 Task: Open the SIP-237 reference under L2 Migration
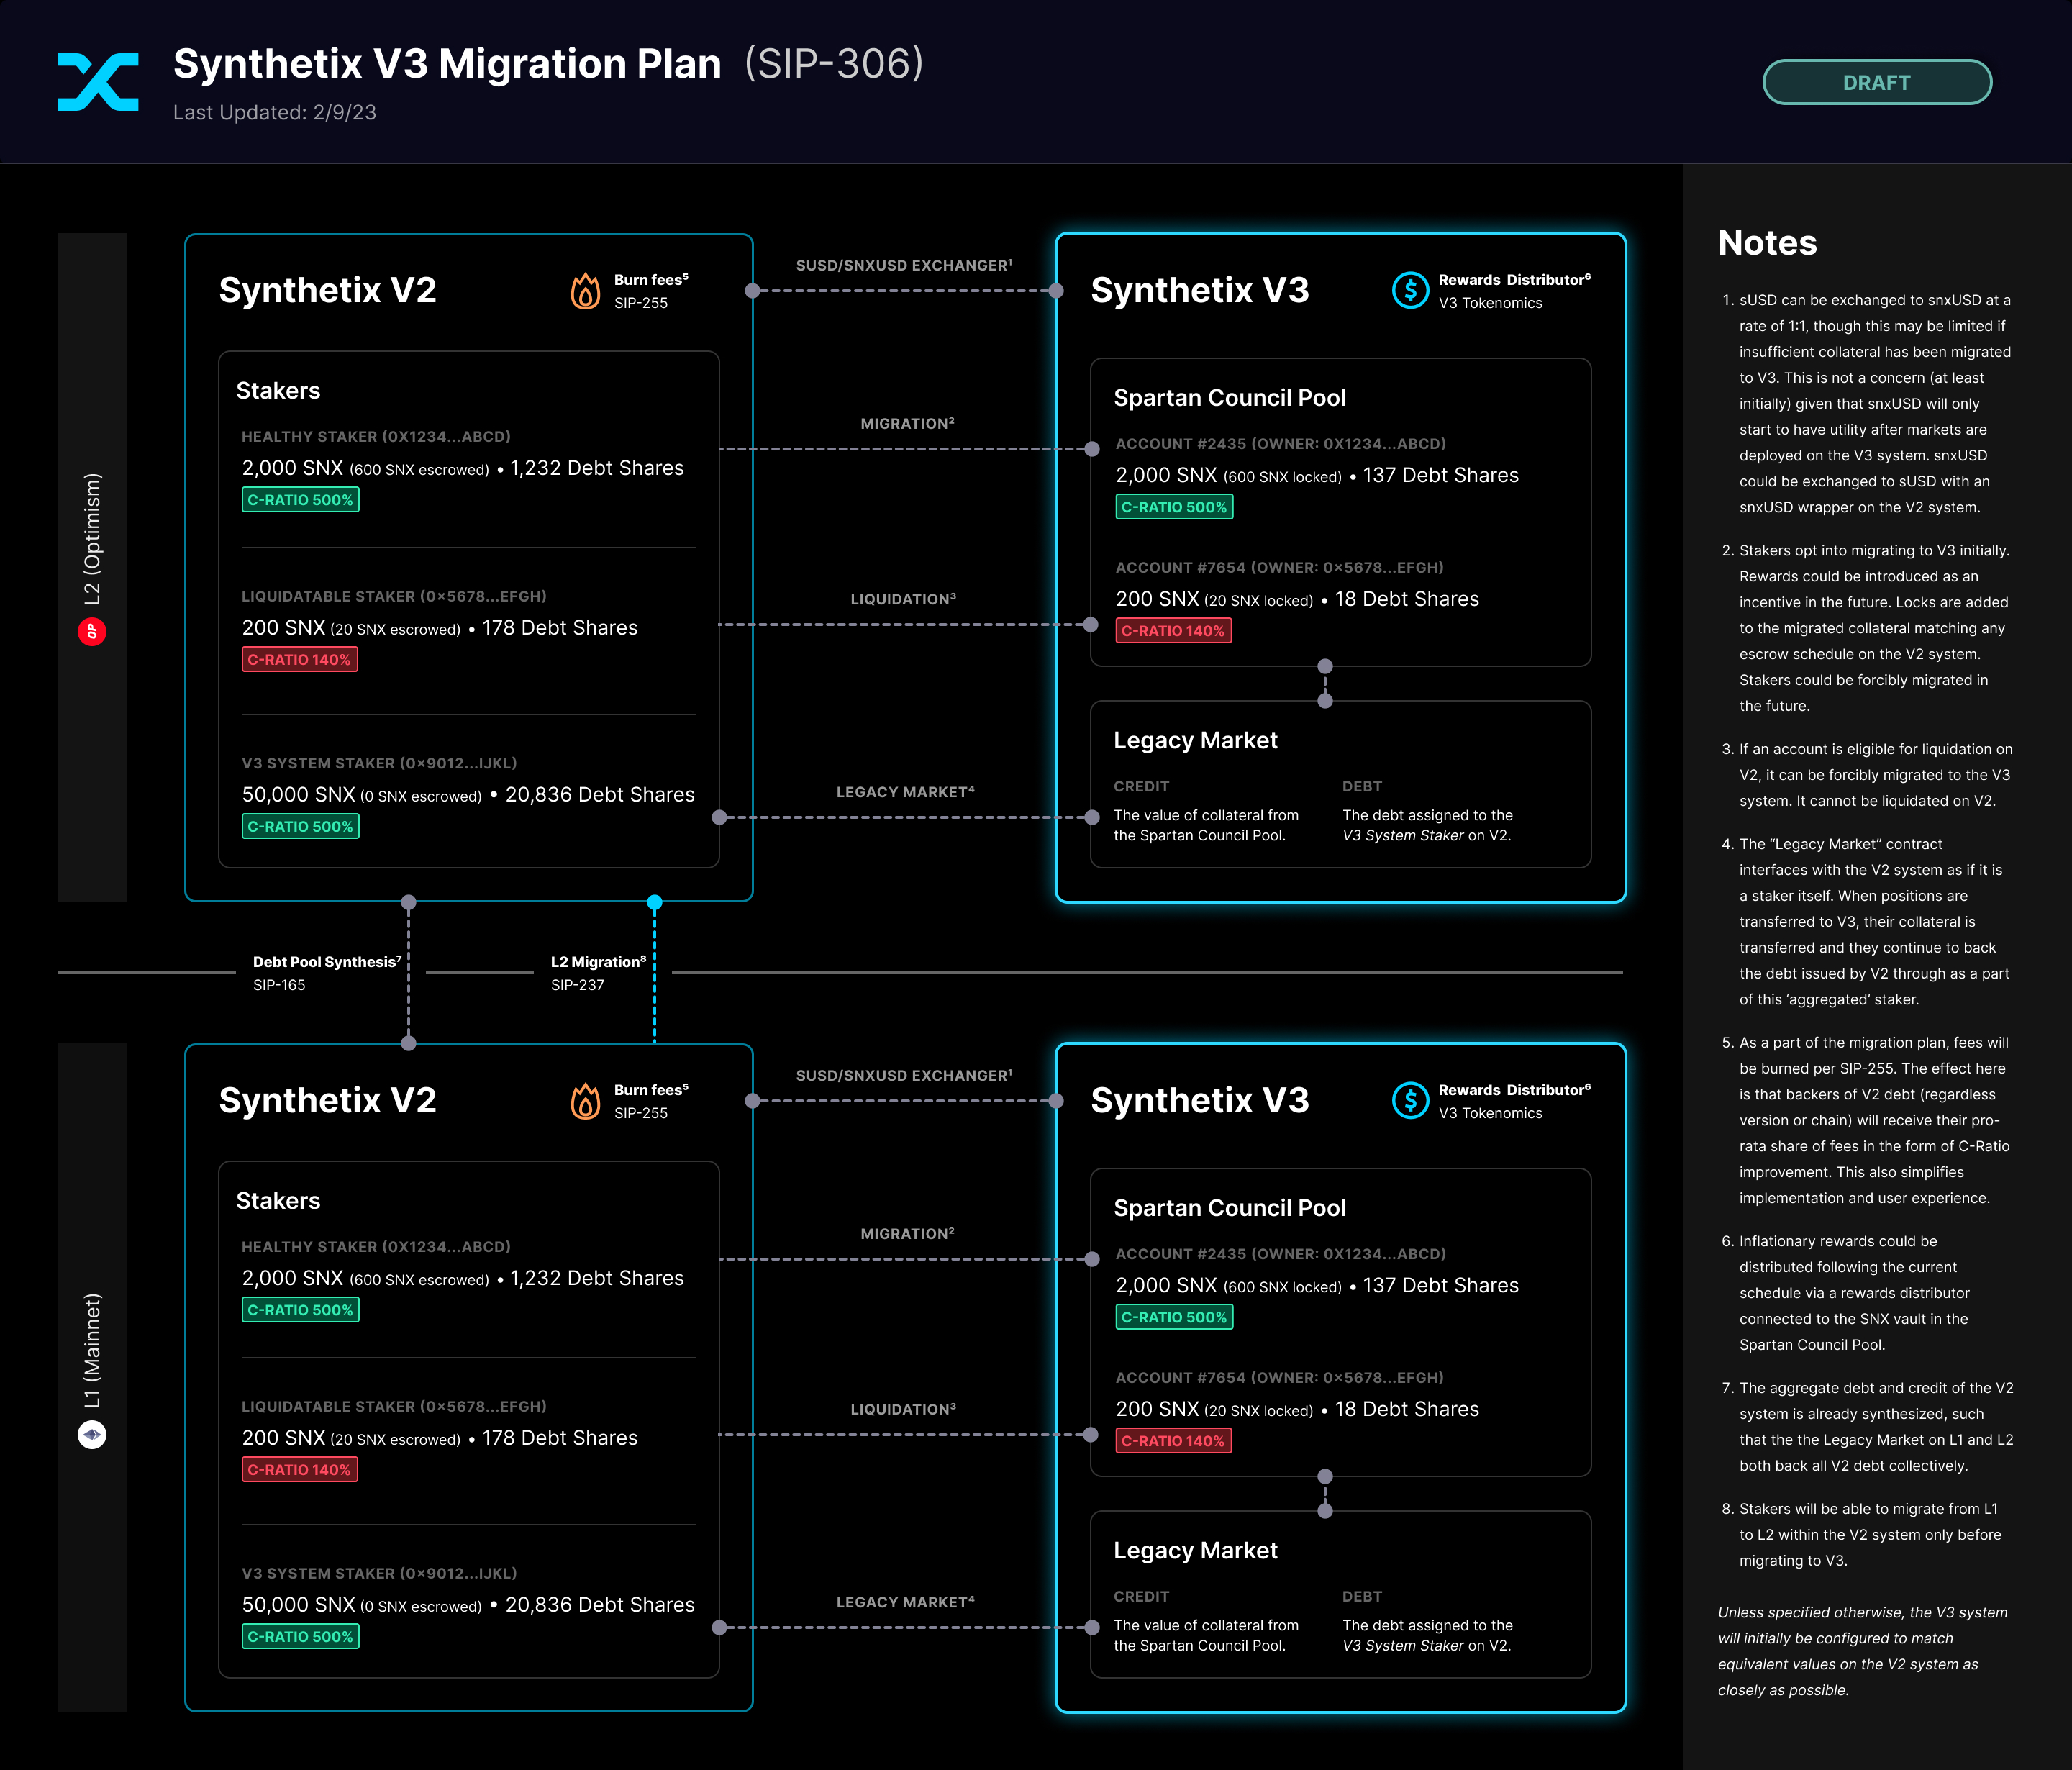[577, 985]
